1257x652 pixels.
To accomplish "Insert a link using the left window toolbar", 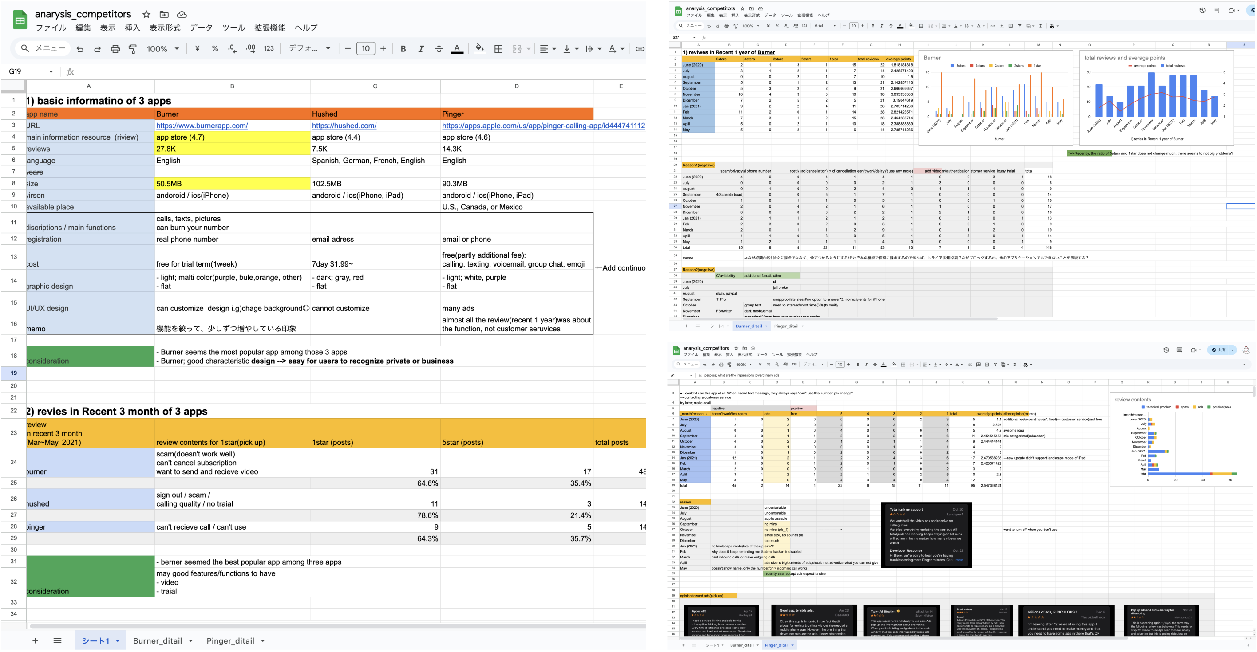I will point(640,49).
